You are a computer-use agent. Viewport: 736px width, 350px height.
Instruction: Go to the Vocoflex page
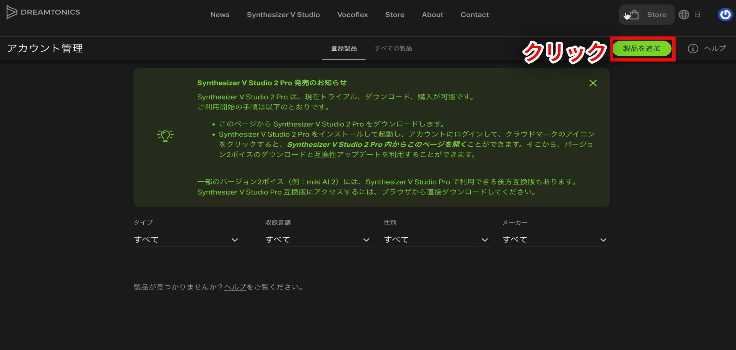352,15
